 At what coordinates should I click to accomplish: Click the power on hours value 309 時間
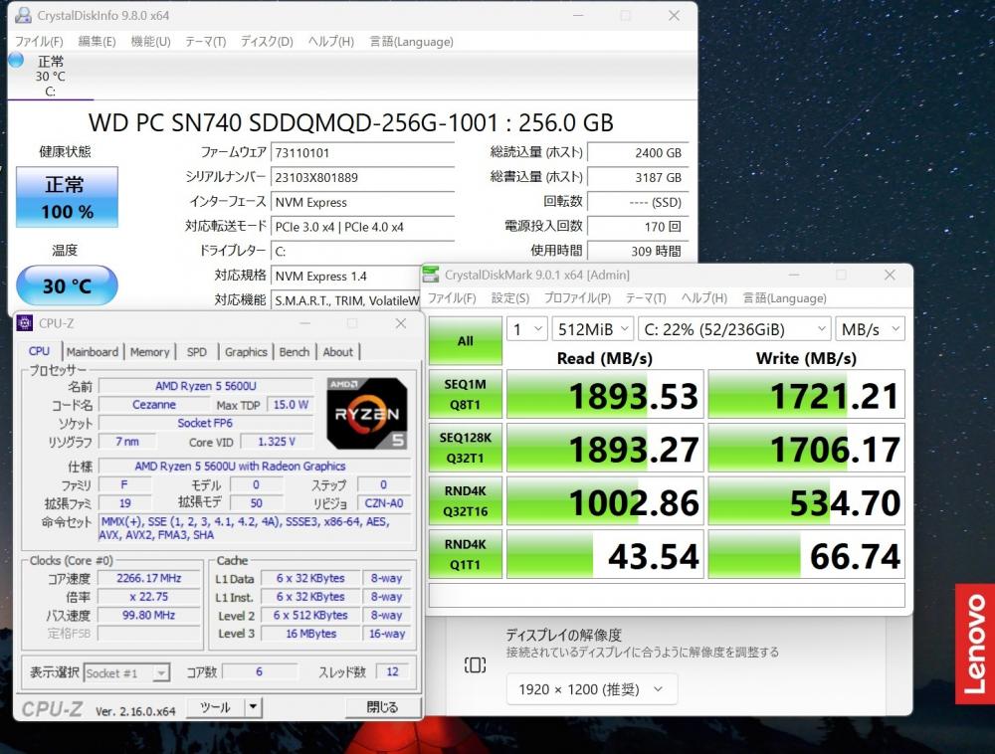pyautogui.click(x=638, y=251)
